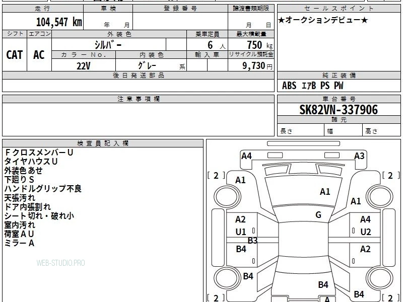Select the equipment list ABS エアB PS PW
The width and height of the screenshot is (403, 302).
[x=312, y=86]
